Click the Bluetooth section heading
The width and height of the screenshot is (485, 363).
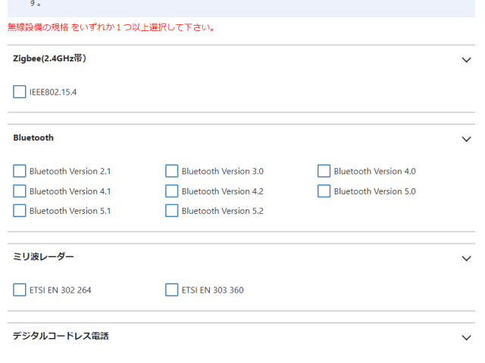(33, 138)
